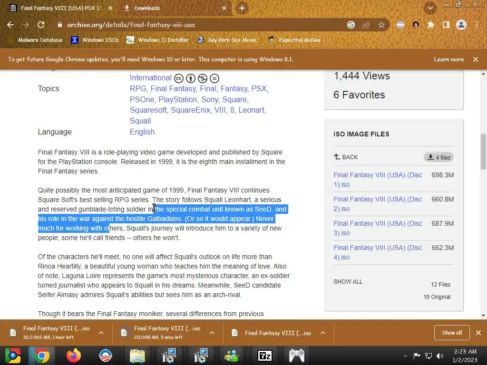
Task: Open 7-Zip from the taskbar
Action: tap(265, 355)
